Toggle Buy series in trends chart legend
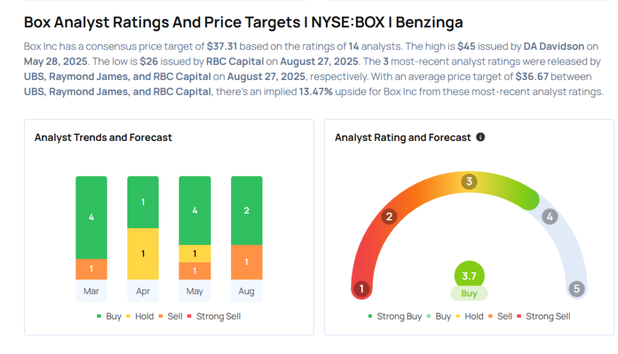The height and width of the screenshot is (354, 618). click(x=109, y=316)
